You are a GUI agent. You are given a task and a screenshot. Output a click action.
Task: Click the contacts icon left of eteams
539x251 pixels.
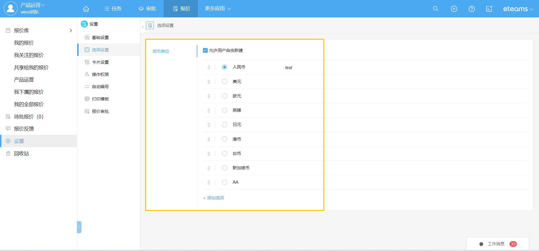pos(489,9)
